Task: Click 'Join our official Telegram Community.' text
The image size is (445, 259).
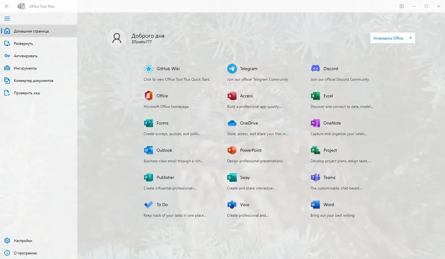Action: tap(258, 79)
